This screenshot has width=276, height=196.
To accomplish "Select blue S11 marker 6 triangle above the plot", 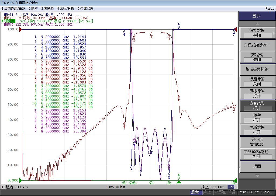I will pyautogui.click(x=179, y=28).
